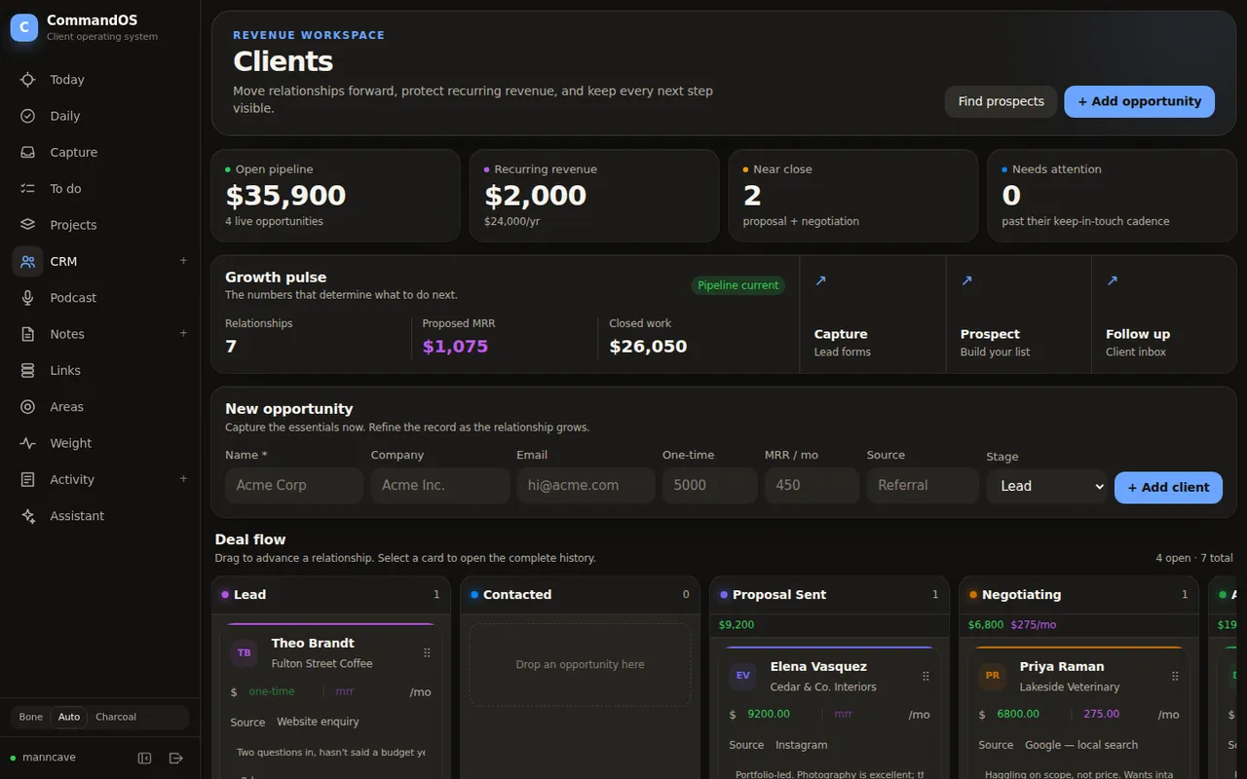Click Priya Raman's 6800.00 one-time value
Image resolution: width=1247 pixels, height=779 pixels.
click(x=1018, y=714)
